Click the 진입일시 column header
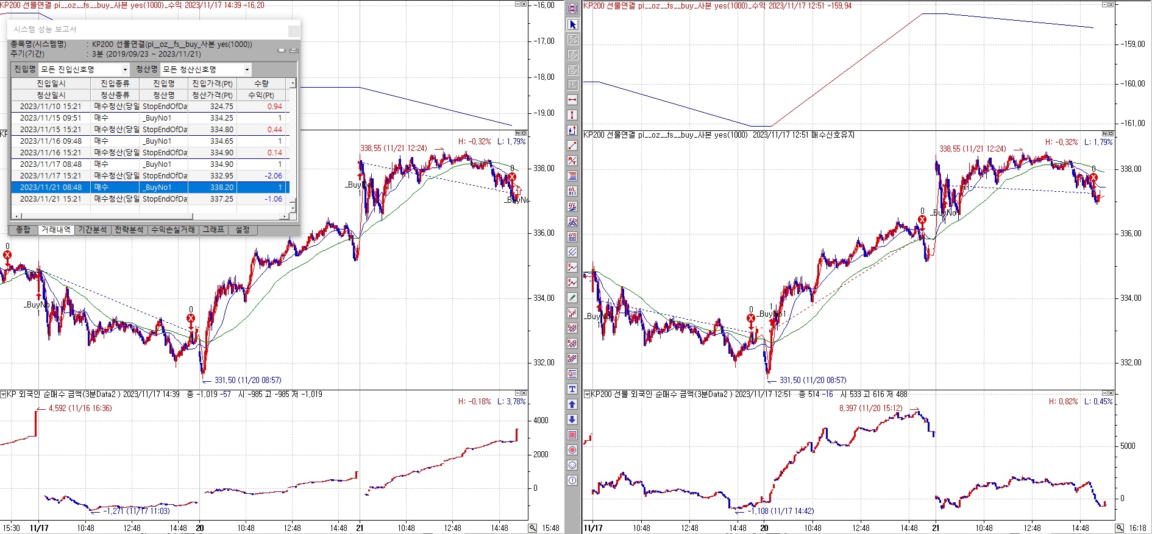 click(x=51, y=83)
